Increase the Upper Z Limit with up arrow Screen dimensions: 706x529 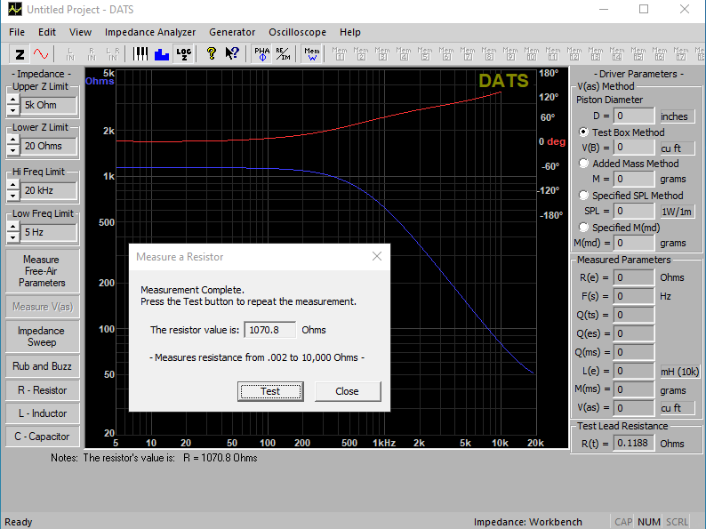pyautogui.click(x=13, y=100)
